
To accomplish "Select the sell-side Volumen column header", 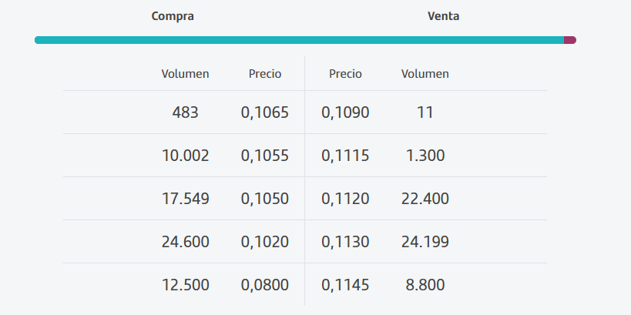I will click(x=425, y=74).
